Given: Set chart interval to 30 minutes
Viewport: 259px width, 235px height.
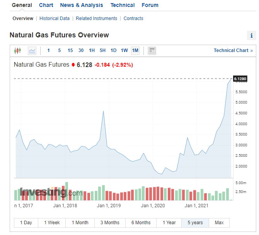Looking at the screenshot, I should pos(81,50).
